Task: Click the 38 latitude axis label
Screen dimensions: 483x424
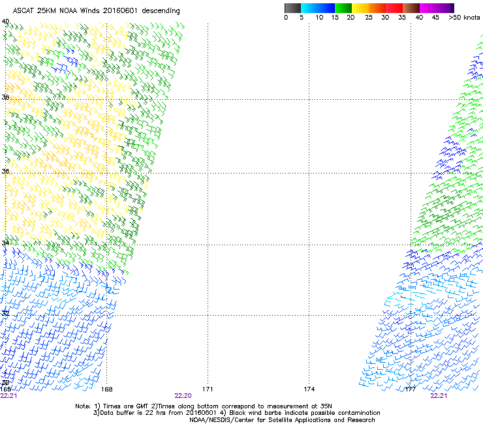Action: tap(5, 97)
